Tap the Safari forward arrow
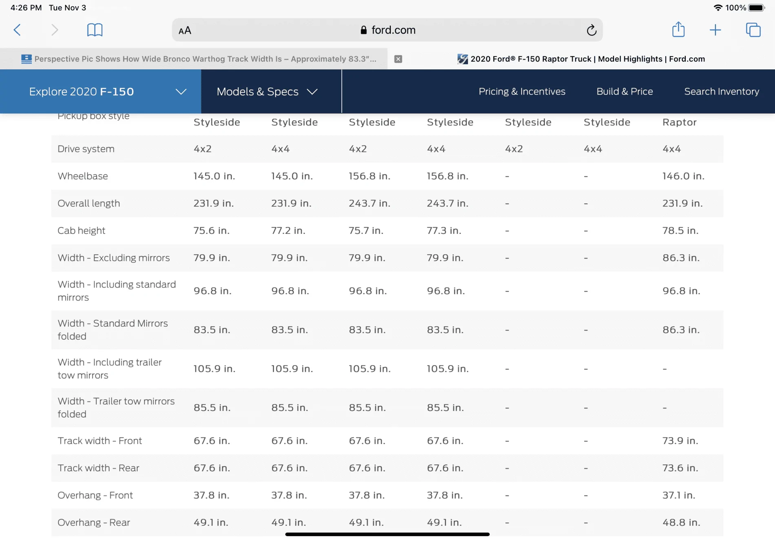Image resolution: width=775 pixels, height=541 pixels. point(55,30)
